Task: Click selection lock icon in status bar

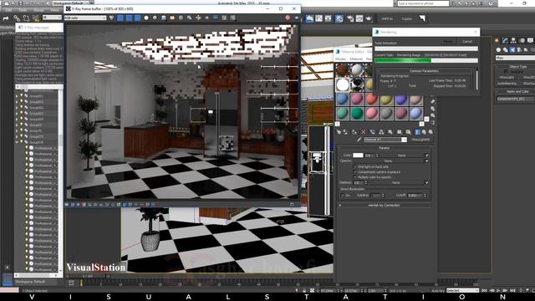Action: 304,290
